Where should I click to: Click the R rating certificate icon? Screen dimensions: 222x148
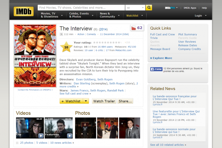(61, 34)
